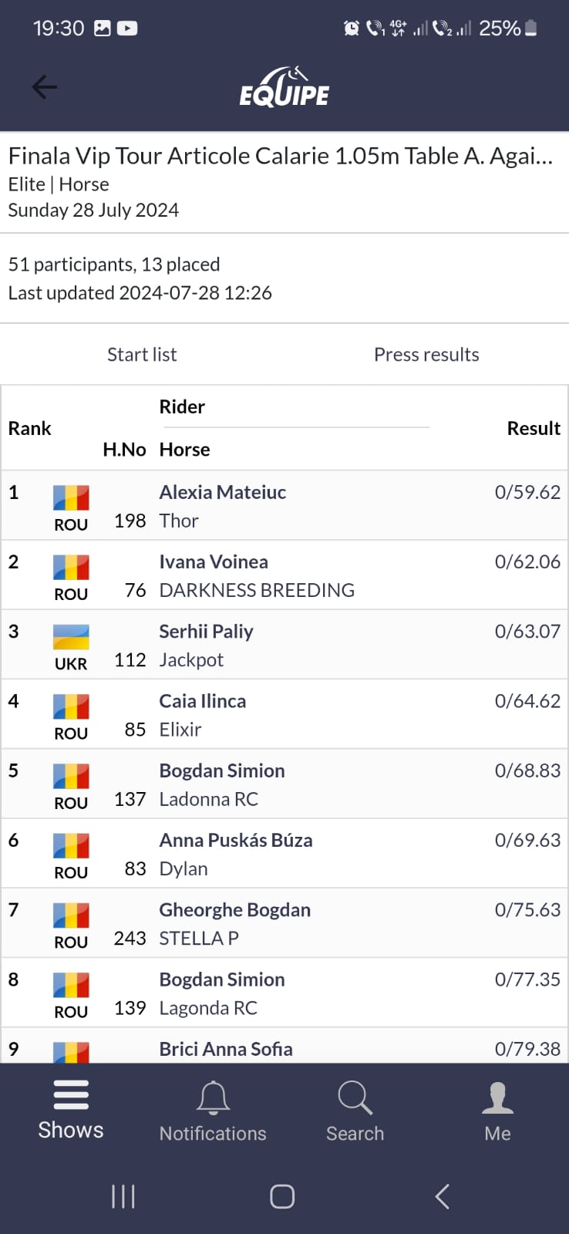This screenshot has height=1234, width=569.
Task: Open the Shows menu icon
Action: tap(71, 1095)
